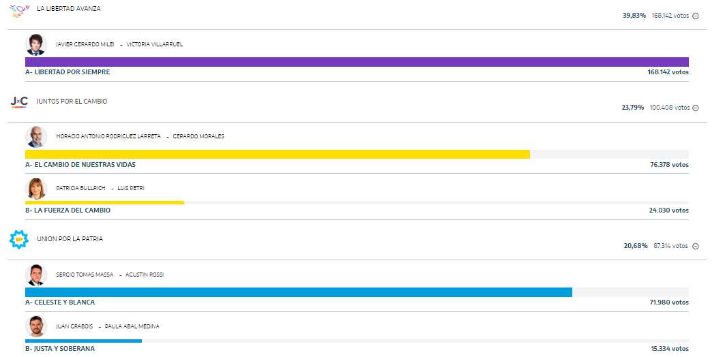Select the "B- LA FUERZA DEL CAMBIO" list label
This screenshot has width=725, height=357.
68,211
